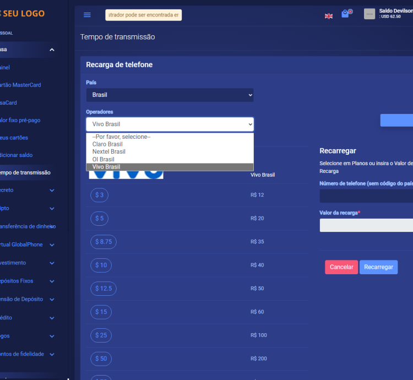Select Claro Brasil from operators list
Screen dimensions: 413x380
(x=107, y=144)
